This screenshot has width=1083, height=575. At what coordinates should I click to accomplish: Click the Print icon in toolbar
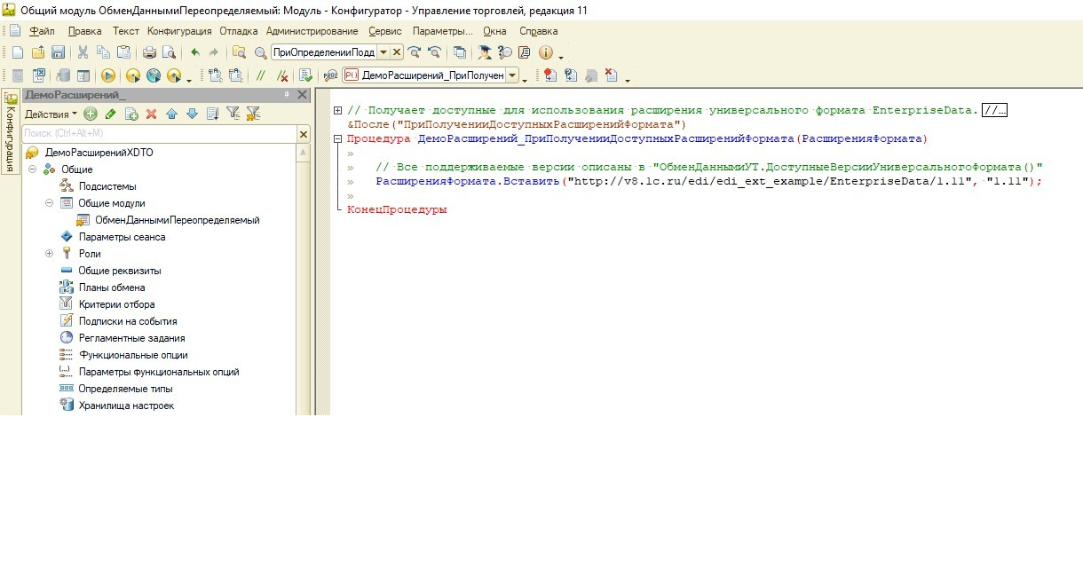[x=149, y=52]
